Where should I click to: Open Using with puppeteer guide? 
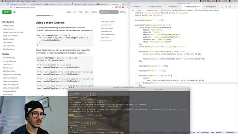click(11, 81)
